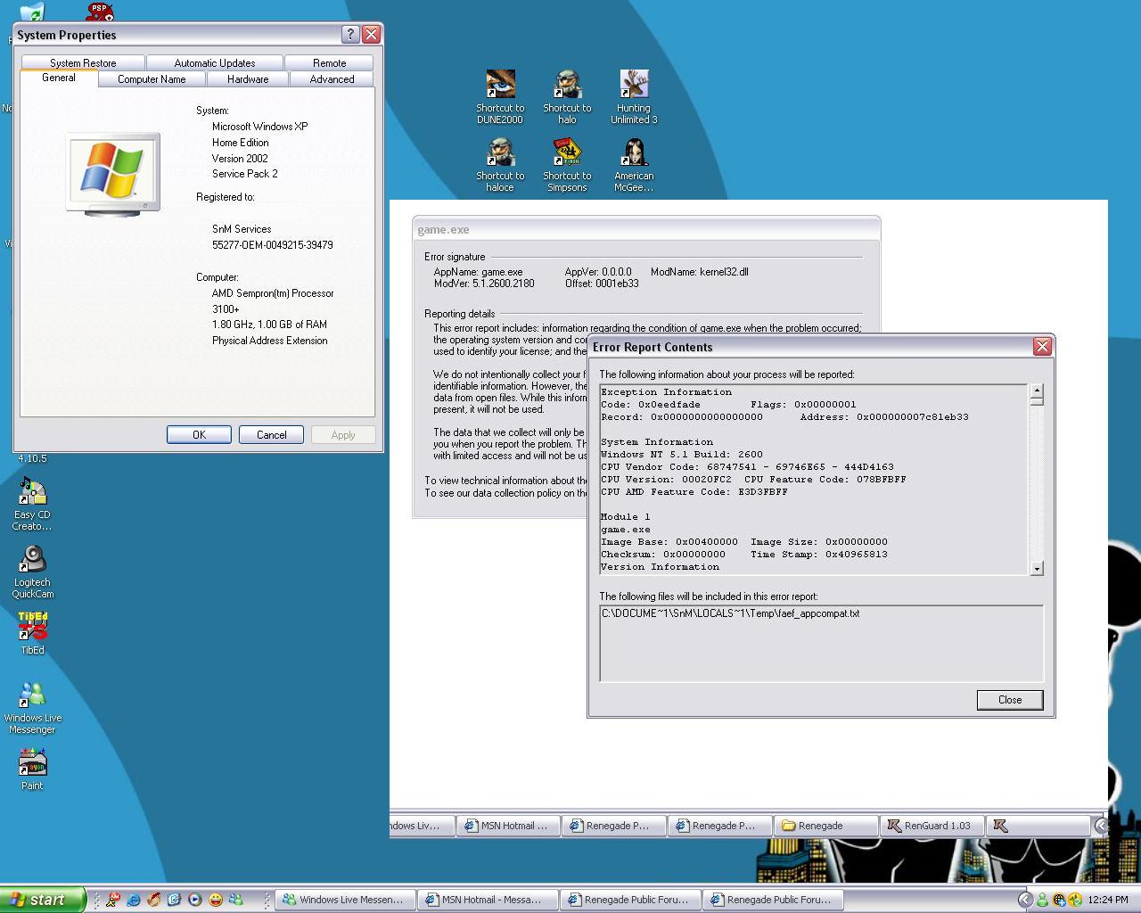Viewport: 1141px width, 913px height.
Task: Open Windows Live Messenger desktop icon
Action: (x=33, y=695)
